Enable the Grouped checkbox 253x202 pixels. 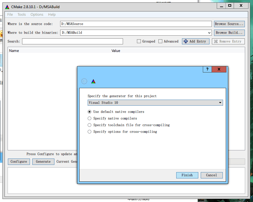139,41
